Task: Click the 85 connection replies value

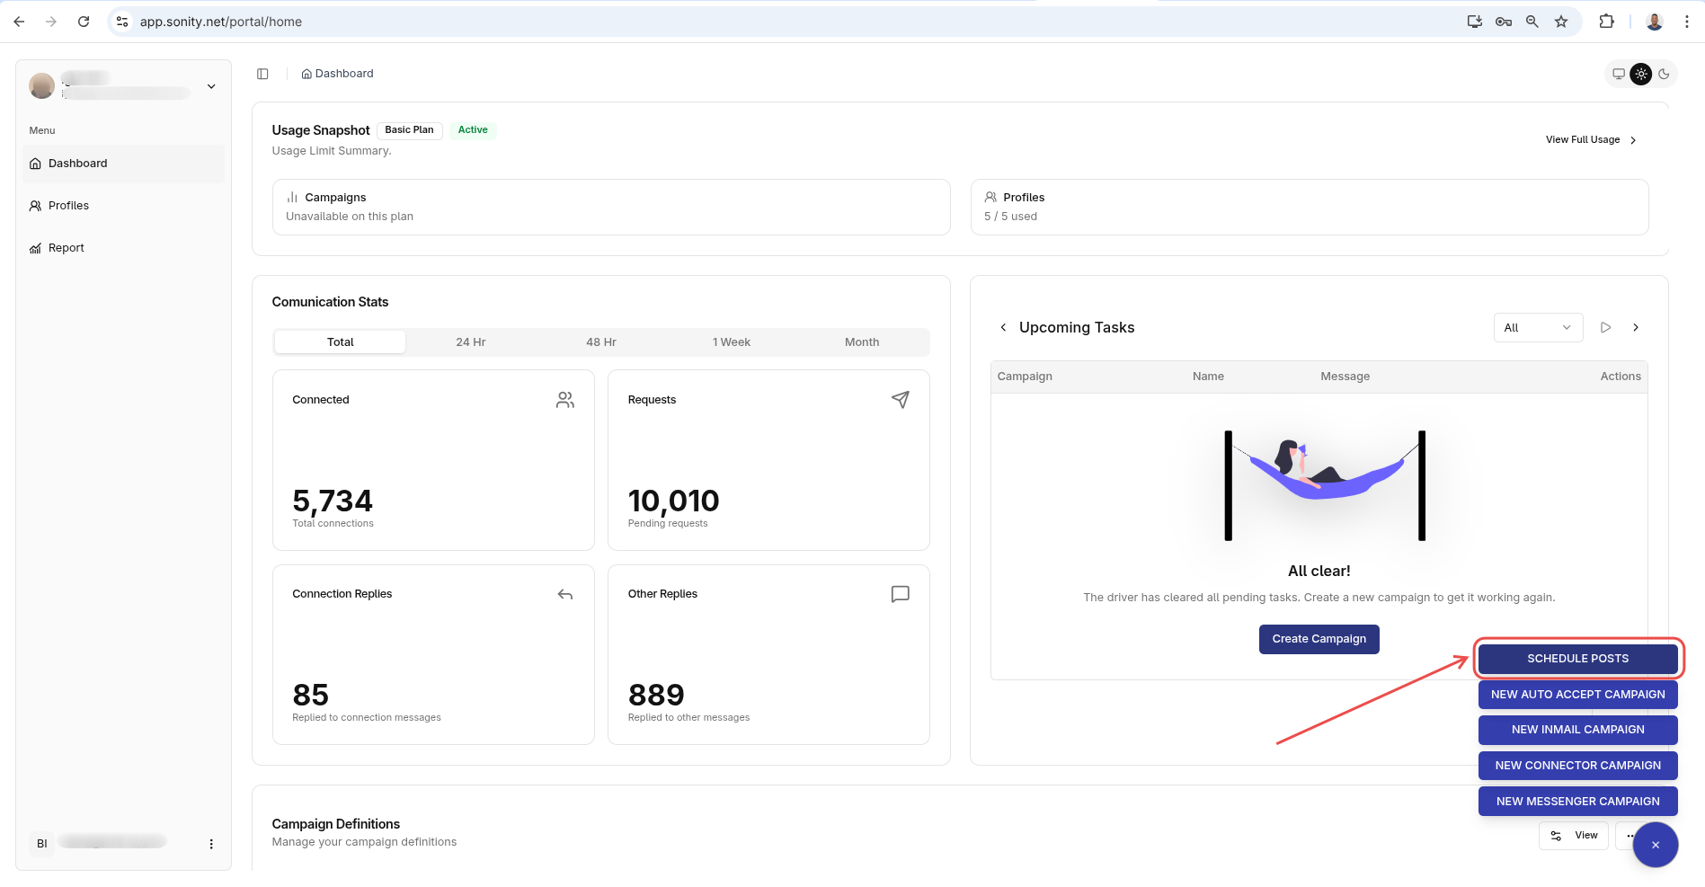Action: click(x=311, y=695)
